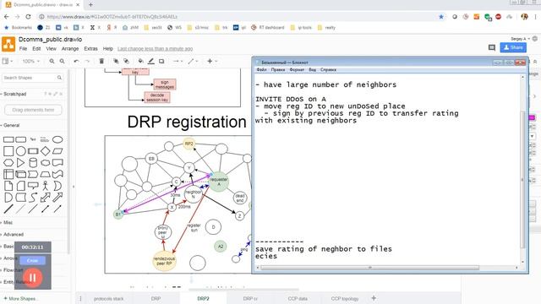Click the draw.io orange logo icon
This screenshot has width=541, height=304.
(8, 44)
